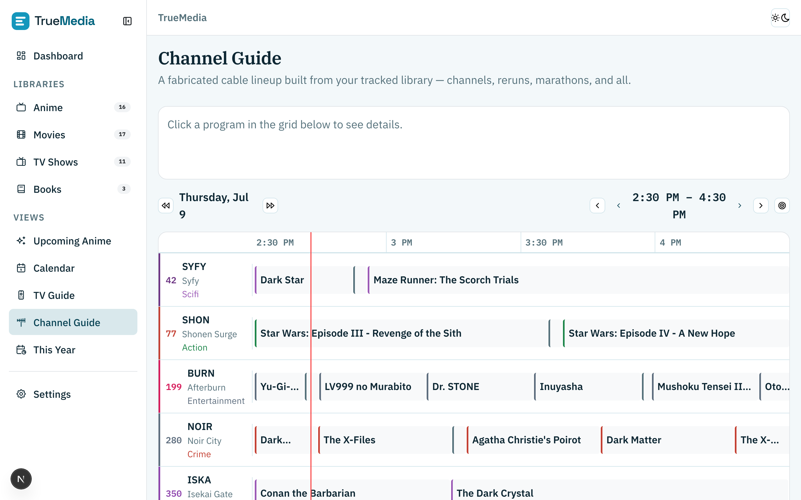Go to previous day with rewind button
The image size is (801, 500).
pyautogui.click(x=165, y=206)
